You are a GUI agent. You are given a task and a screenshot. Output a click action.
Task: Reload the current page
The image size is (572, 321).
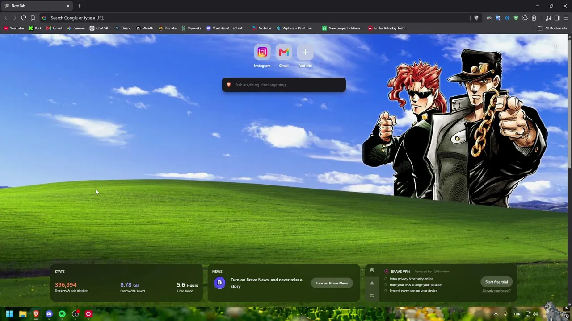(24, 18)
